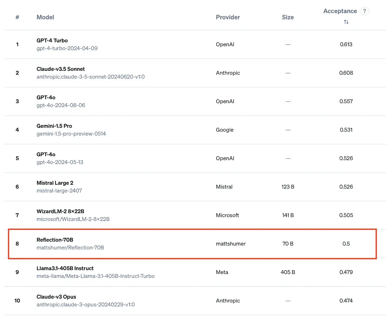Open the Llama3.1-405B Instruct model entry
390x316 pixels.
pyautogui.click(x=65, y=268)
